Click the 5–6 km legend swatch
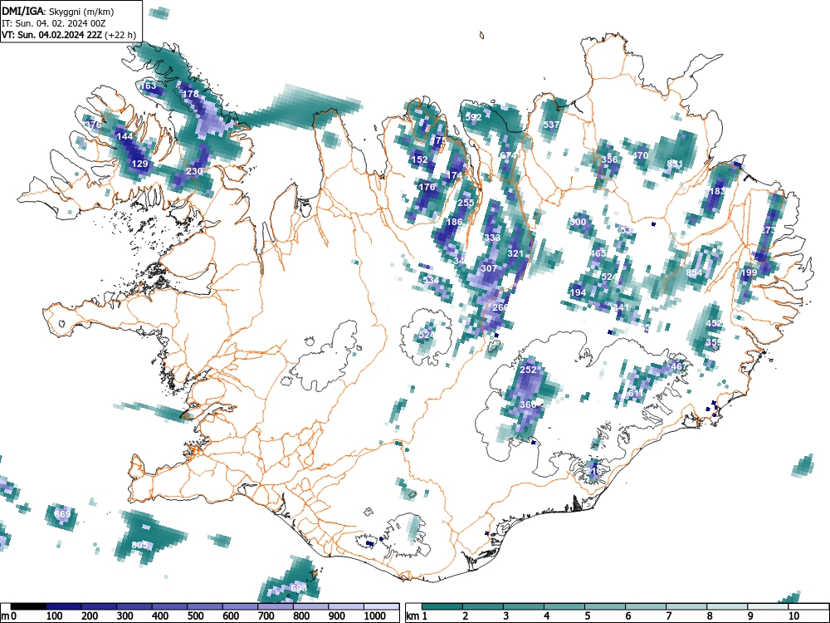Image resolution: width=830 pixels, height=623 pixels. 605,606
